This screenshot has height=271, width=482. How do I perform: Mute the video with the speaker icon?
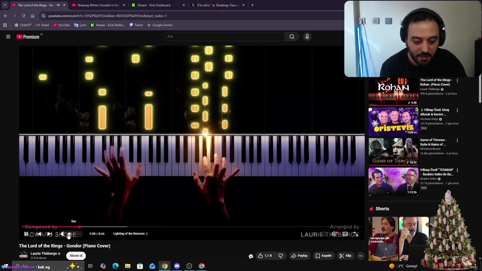pyautogui.click(x=63, y=234)
